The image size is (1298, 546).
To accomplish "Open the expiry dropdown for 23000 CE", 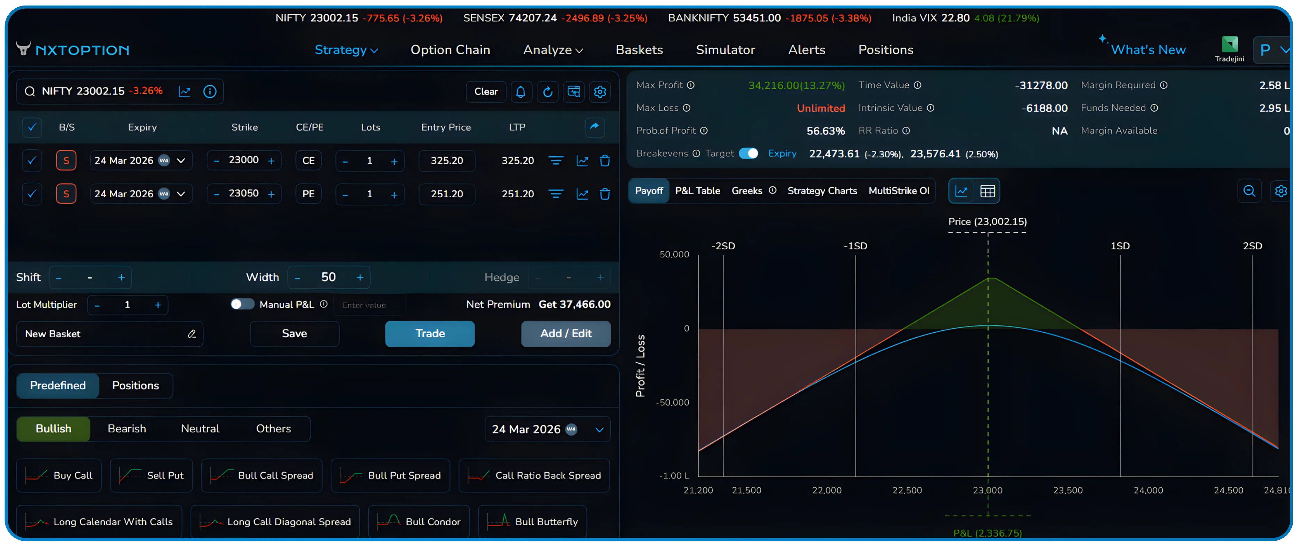I will coord(181,160).
